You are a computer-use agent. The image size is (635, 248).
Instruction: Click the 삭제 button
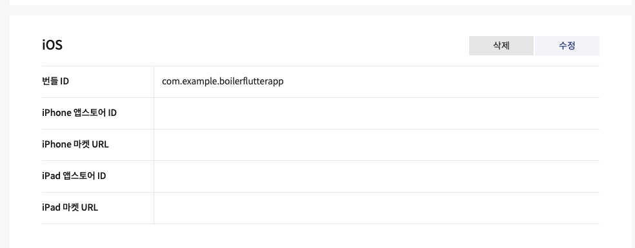click(501, 46)
